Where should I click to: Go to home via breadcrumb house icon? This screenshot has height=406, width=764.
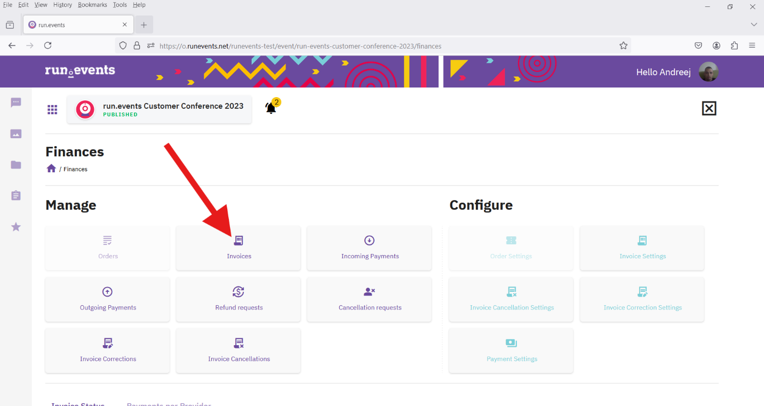click(x=51, y=169)
